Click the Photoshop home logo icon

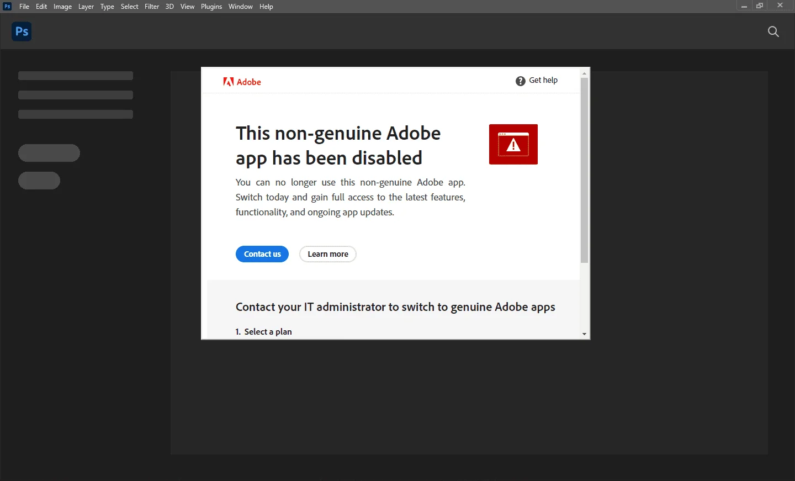click(22, 31)
